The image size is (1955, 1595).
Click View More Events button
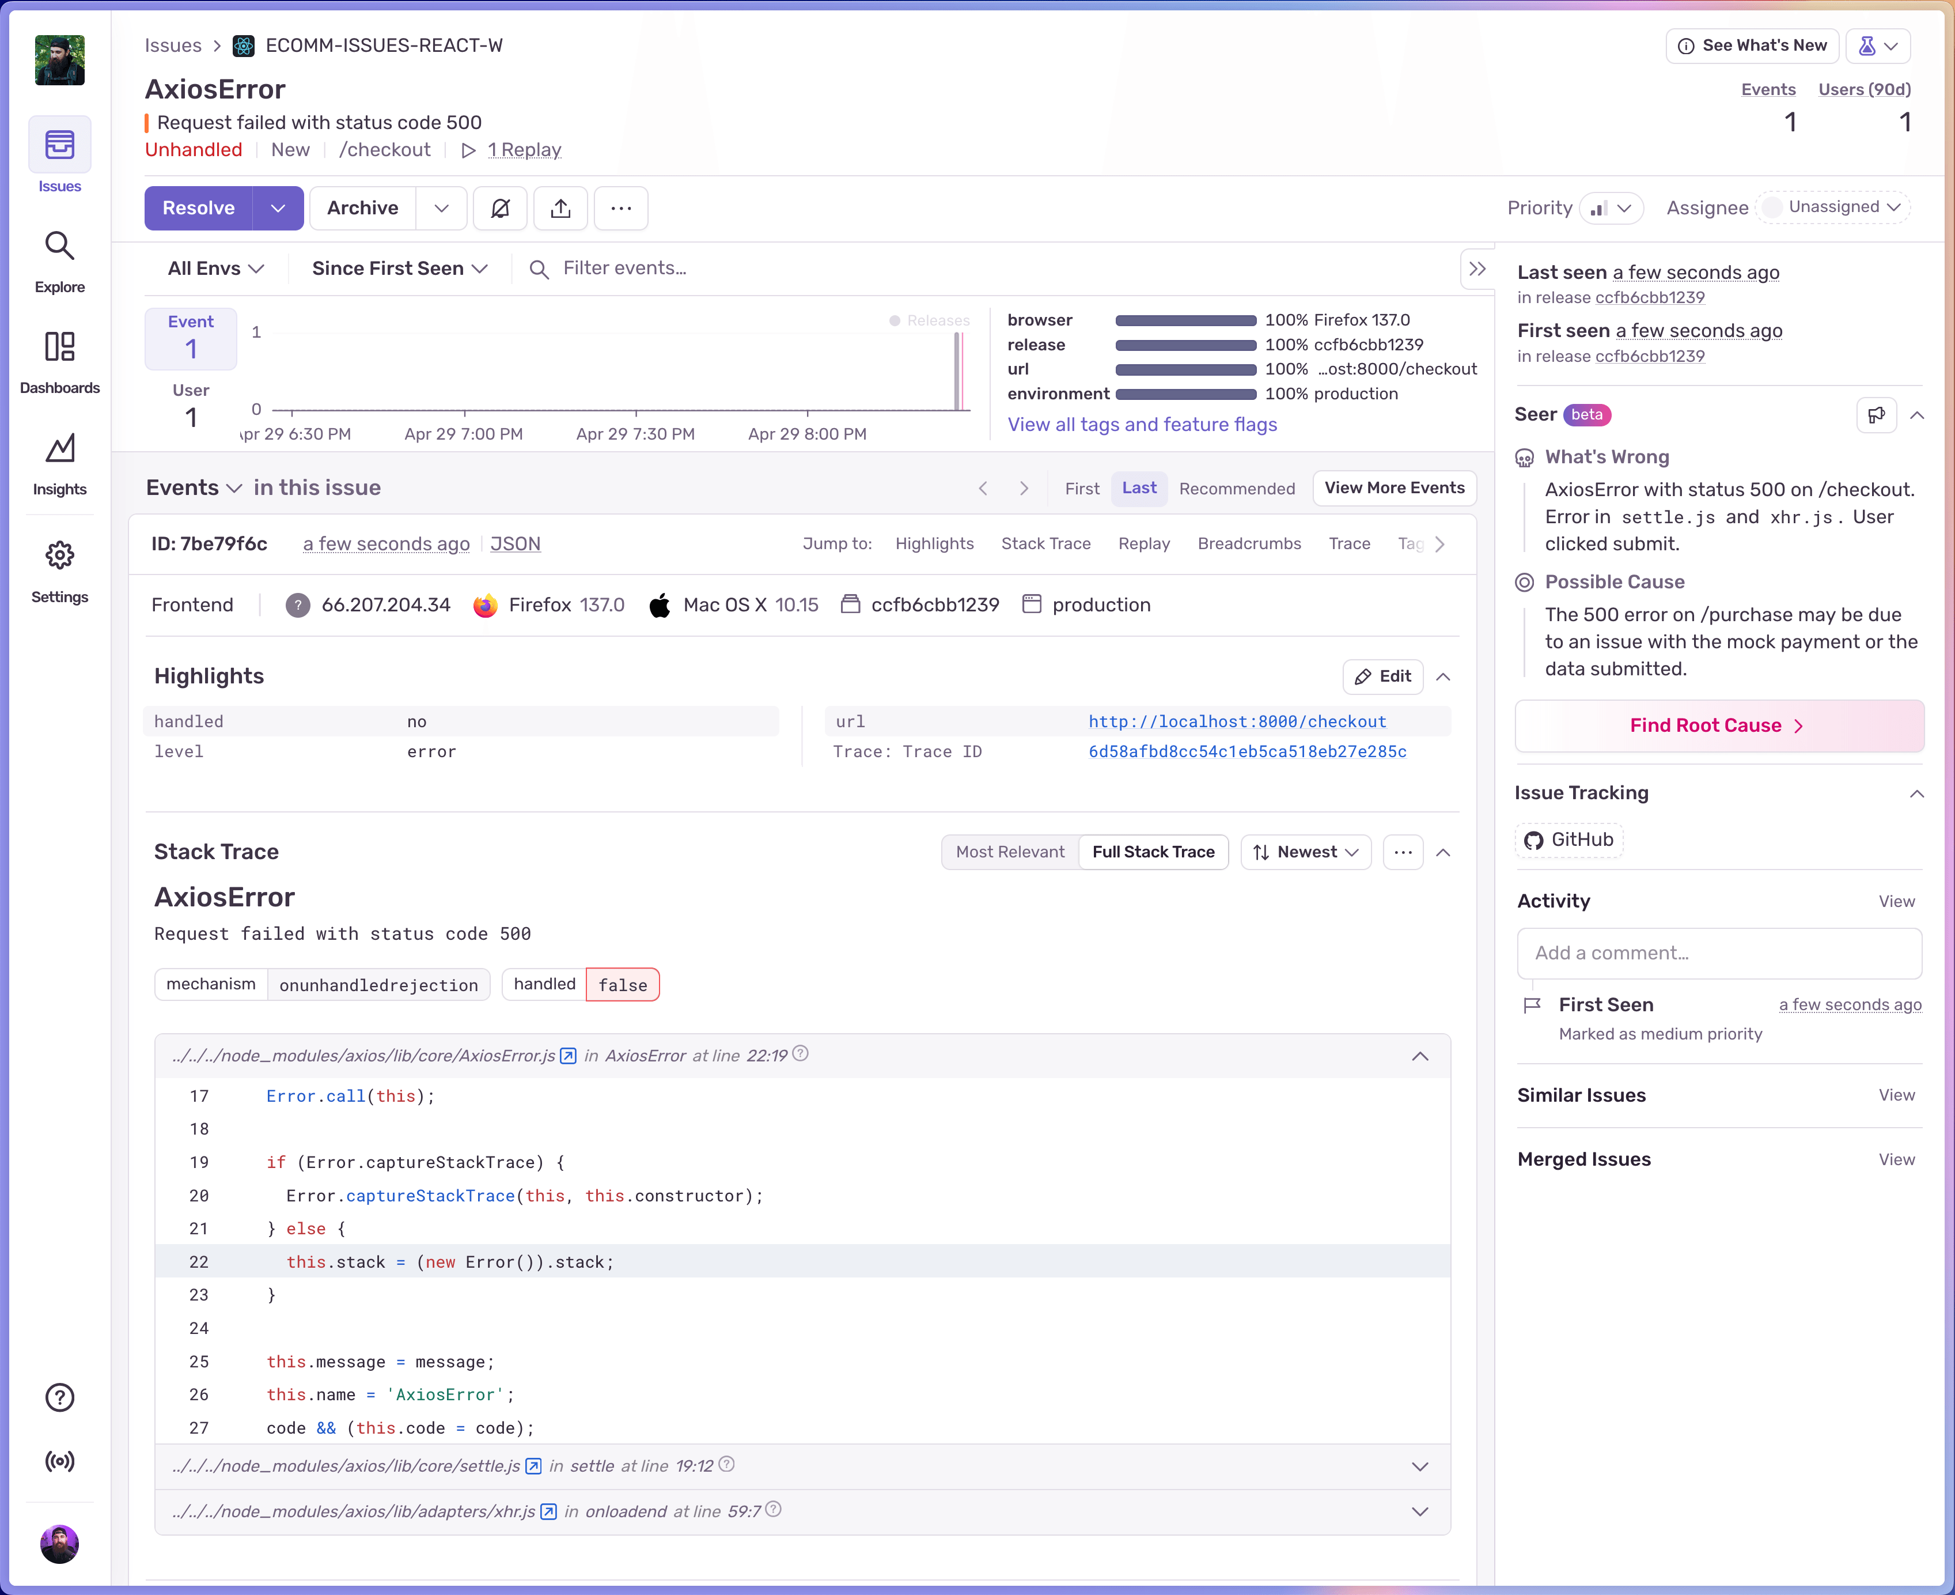[1394, 488]
